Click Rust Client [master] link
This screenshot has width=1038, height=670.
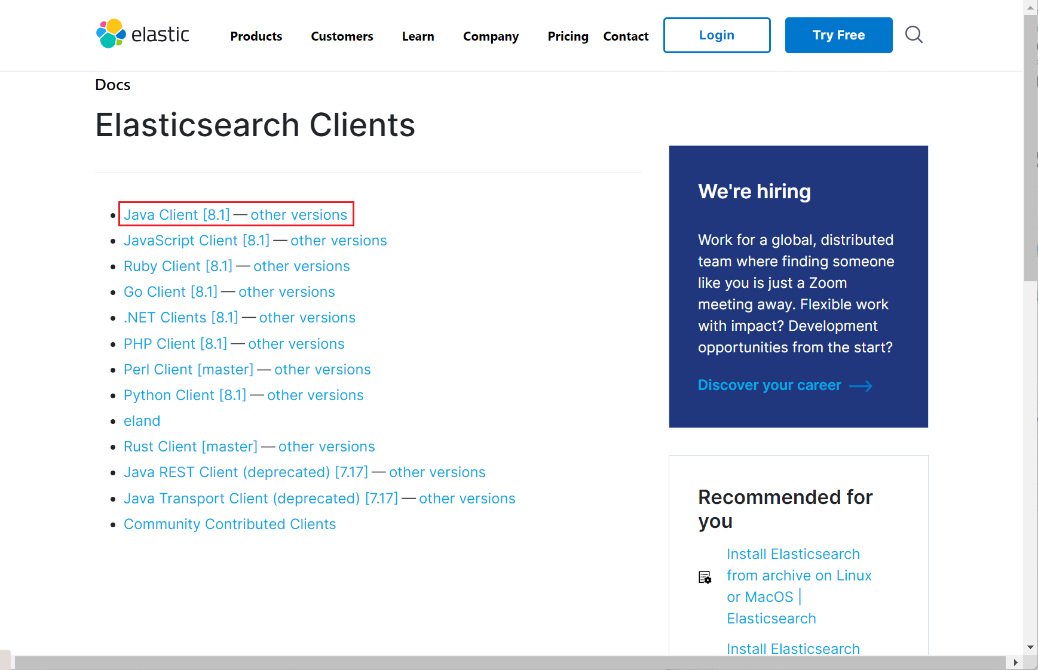(x=190, y=447)
